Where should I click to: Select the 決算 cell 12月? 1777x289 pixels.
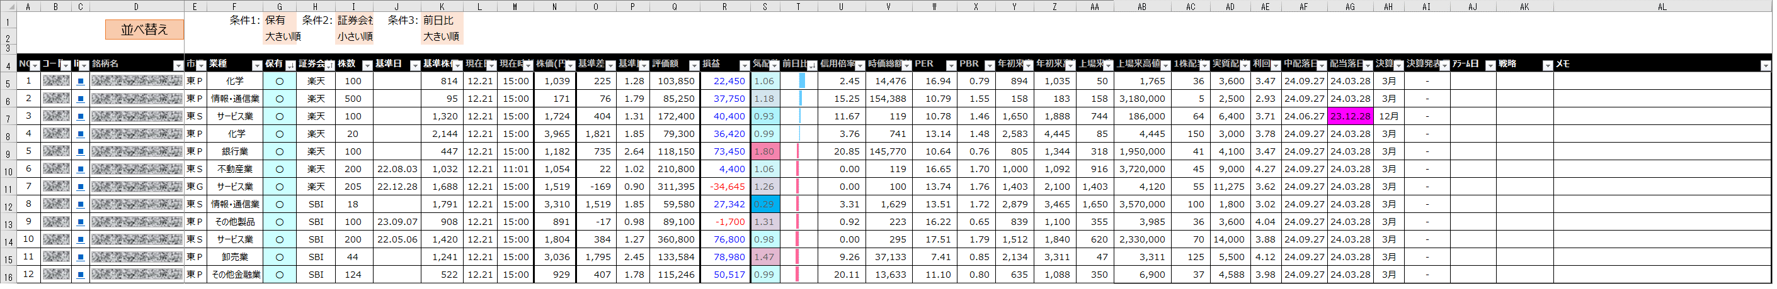(1388, 116)
